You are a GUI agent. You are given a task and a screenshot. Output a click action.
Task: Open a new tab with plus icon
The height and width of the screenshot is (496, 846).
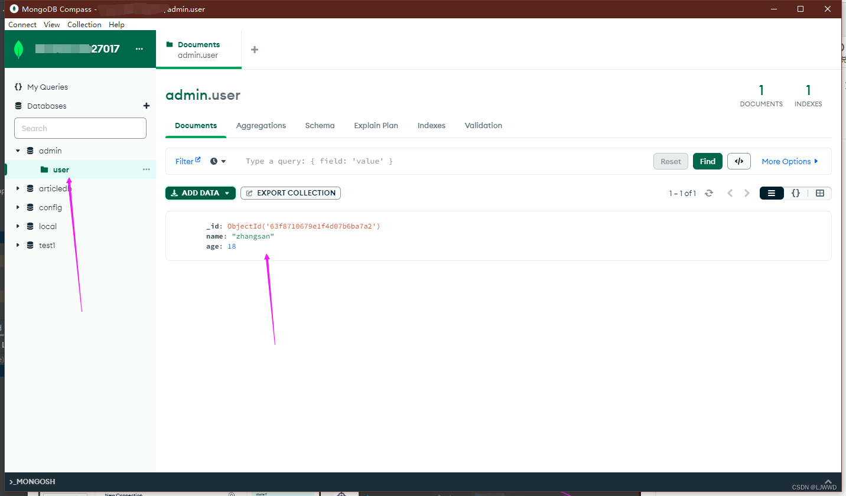tap(255, 50)
